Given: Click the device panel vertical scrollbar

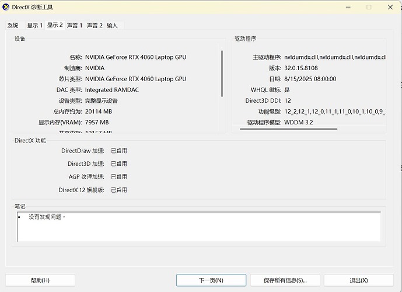Looking at the screenshot, I should click(222, 74).
